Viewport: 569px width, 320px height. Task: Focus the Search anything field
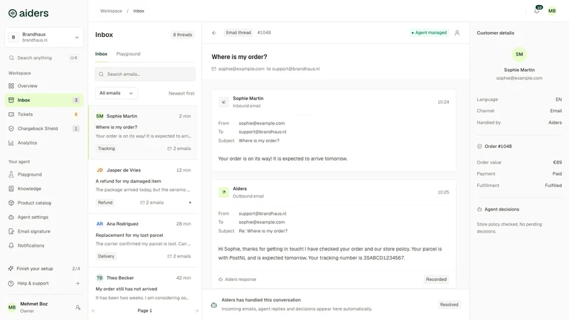[44, 58]
